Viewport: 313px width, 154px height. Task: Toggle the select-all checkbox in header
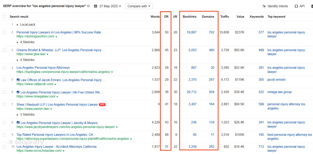coord(4,17)
